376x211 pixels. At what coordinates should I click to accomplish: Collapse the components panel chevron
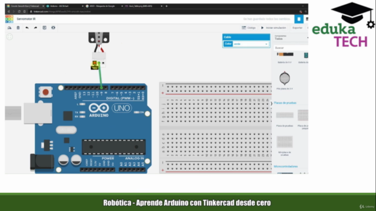[x=271, y=104]
